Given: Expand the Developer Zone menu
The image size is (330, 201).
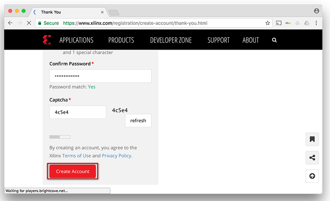Looking at the screenshot, I should pos(171,40).
